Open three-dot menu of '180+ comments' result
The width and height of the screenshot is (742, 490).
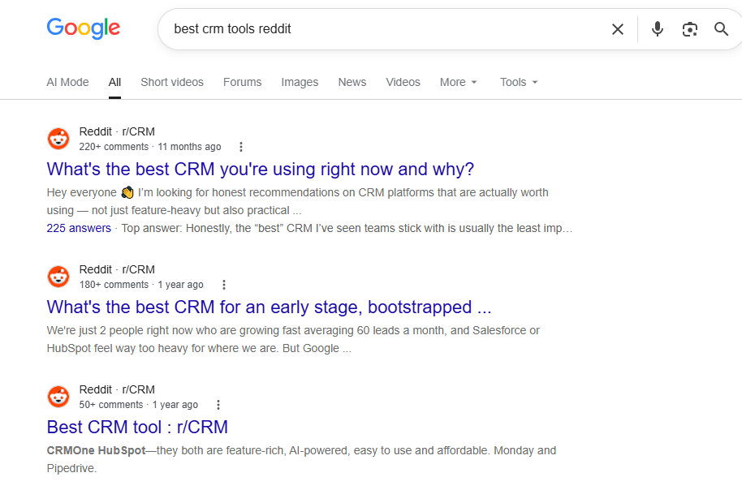tap(224, 285)
